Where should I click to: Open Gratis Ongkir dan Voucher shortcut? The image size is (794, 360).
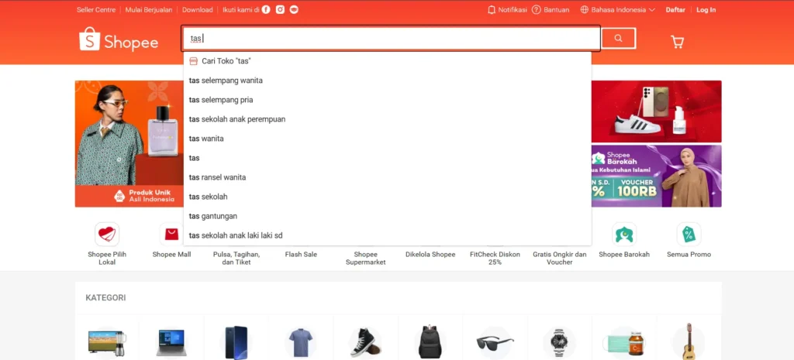tap(560, 258)
